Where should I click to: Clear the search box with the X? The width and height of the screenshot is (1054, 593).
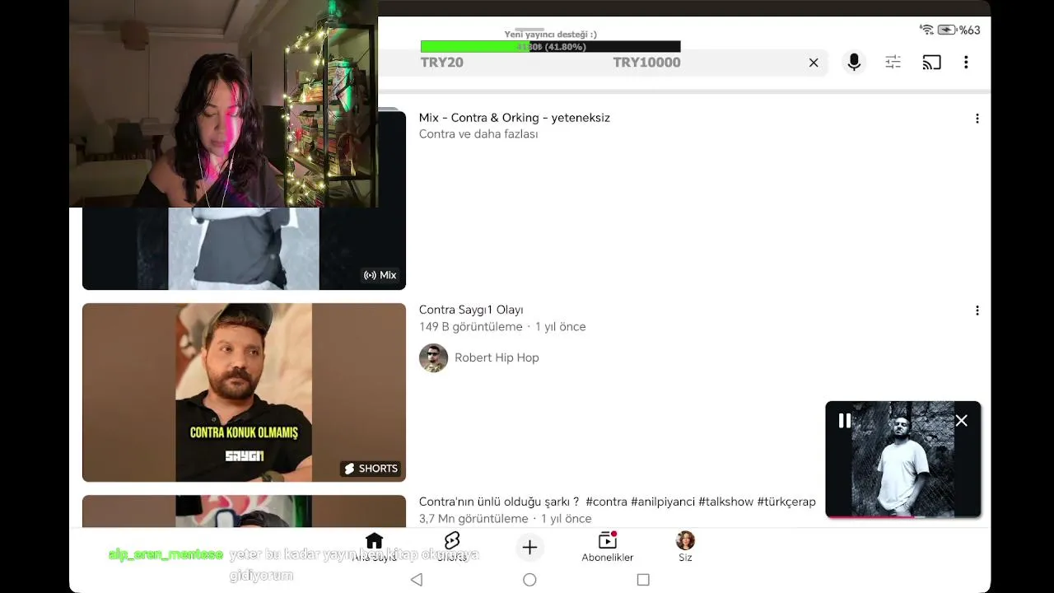pyautogui.click(x=814, y=63)
